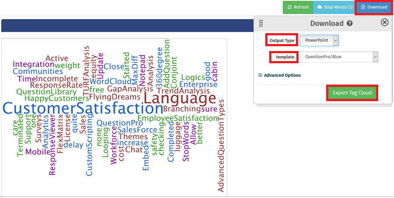Grab the panel drag handle dots icon

[x=261, y=23]
